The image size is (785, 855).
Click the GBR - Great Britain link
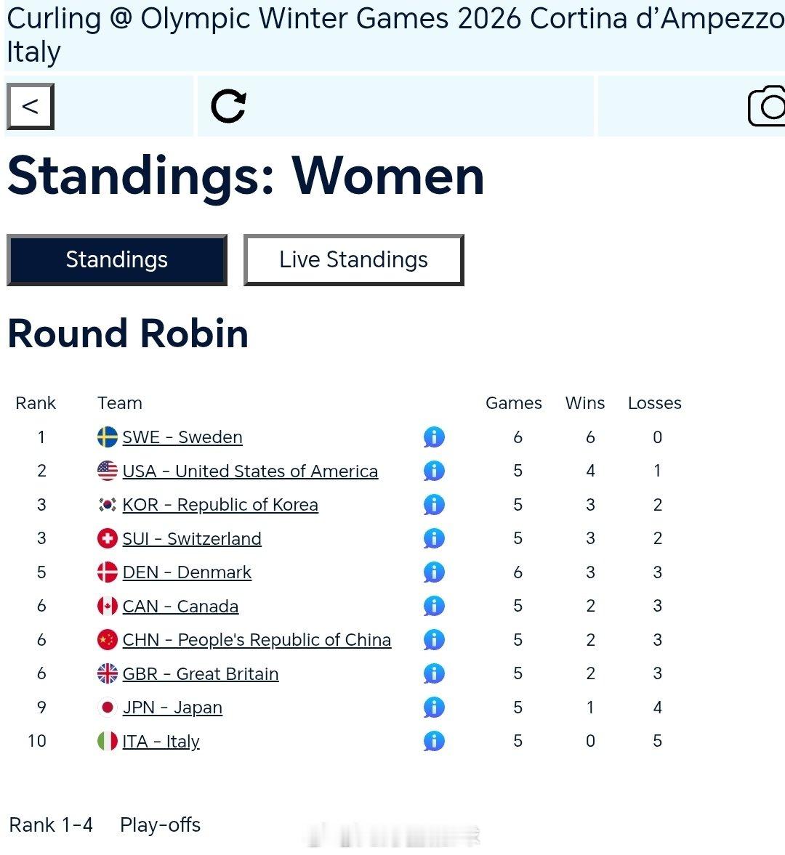pos(201,674)
